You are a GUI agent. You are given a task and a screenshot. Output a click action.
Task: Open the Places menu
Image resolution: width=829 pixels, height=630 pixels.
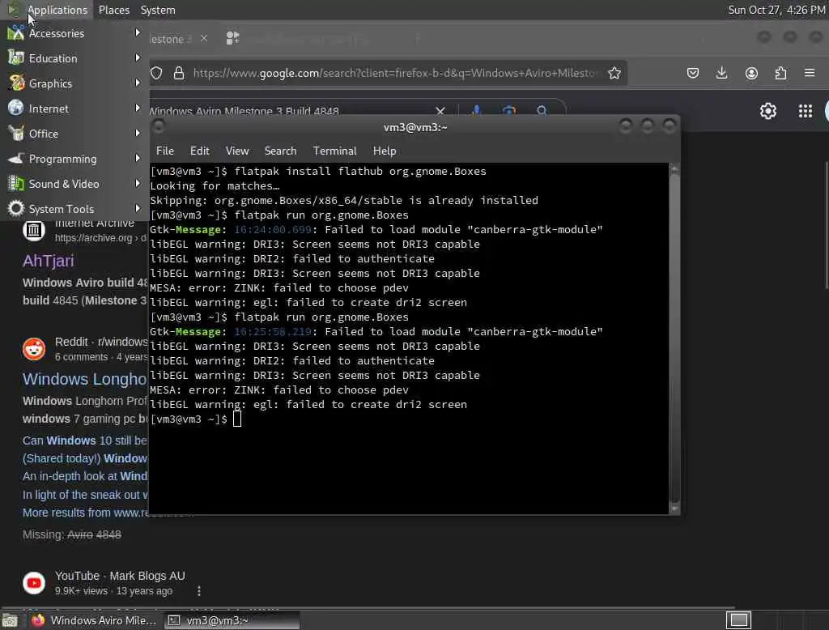click(x=113, y=10)
